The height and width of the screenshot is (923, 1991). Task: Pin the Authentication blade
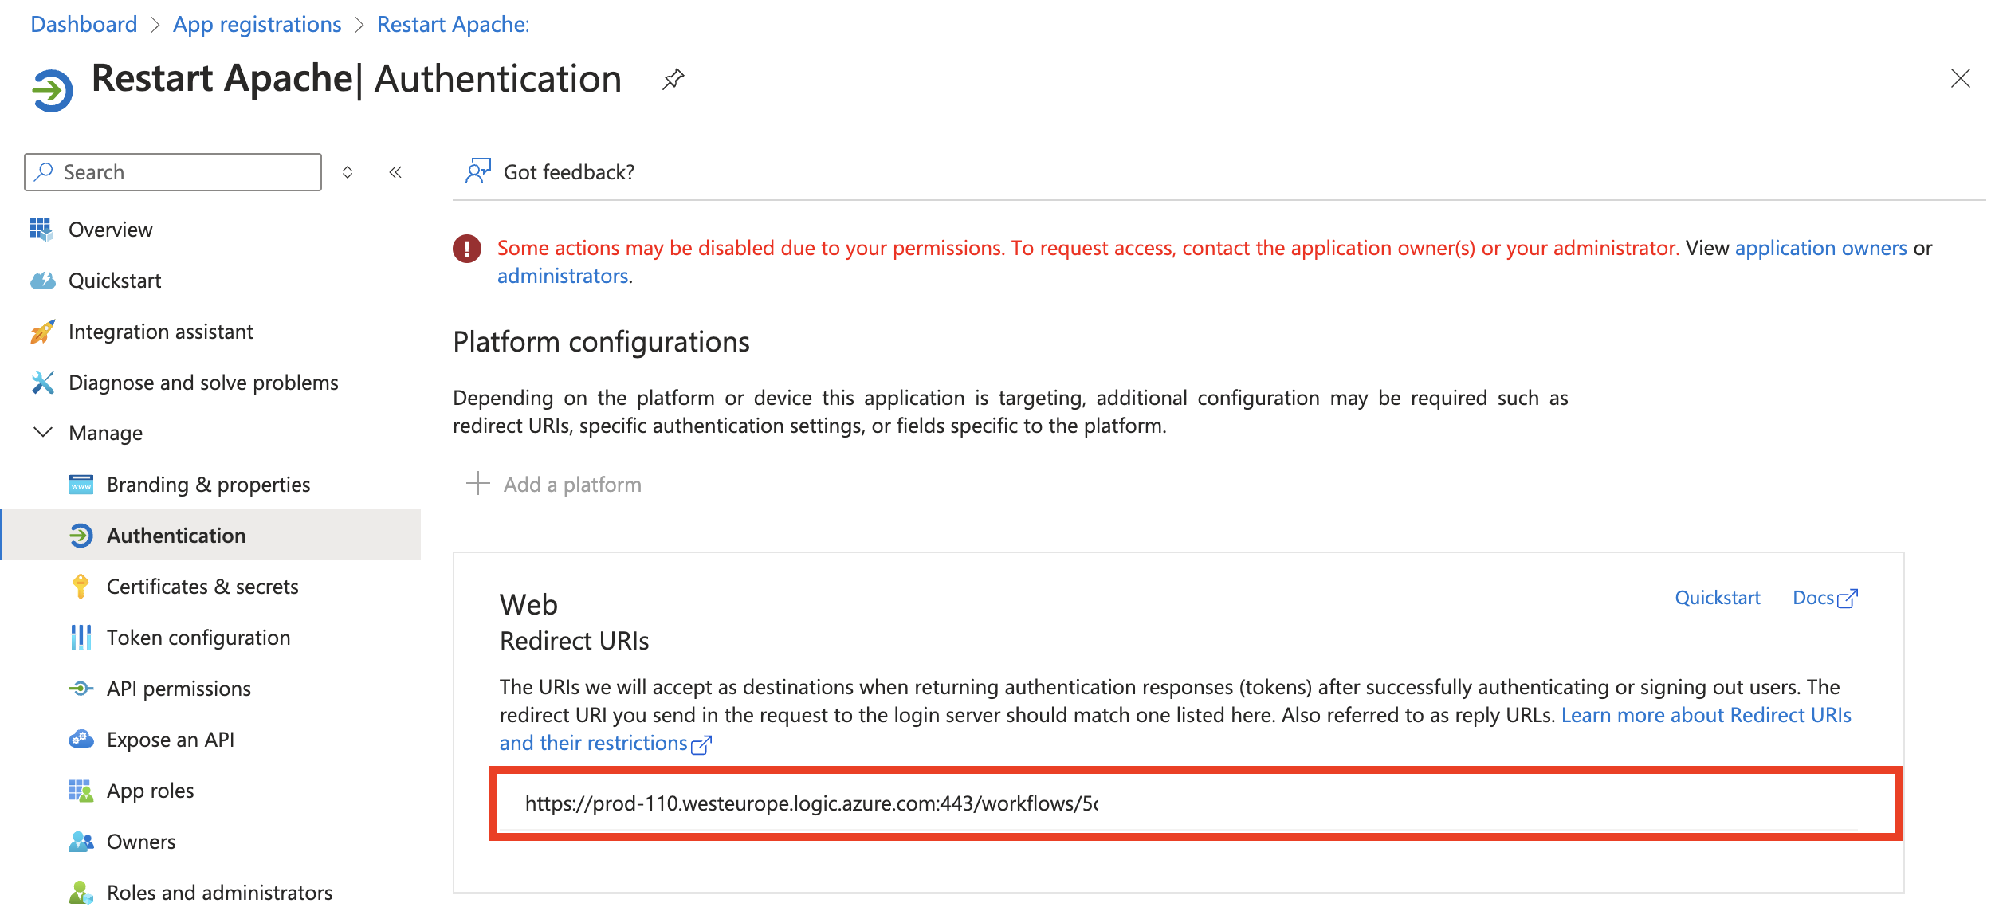pos(673,79)
